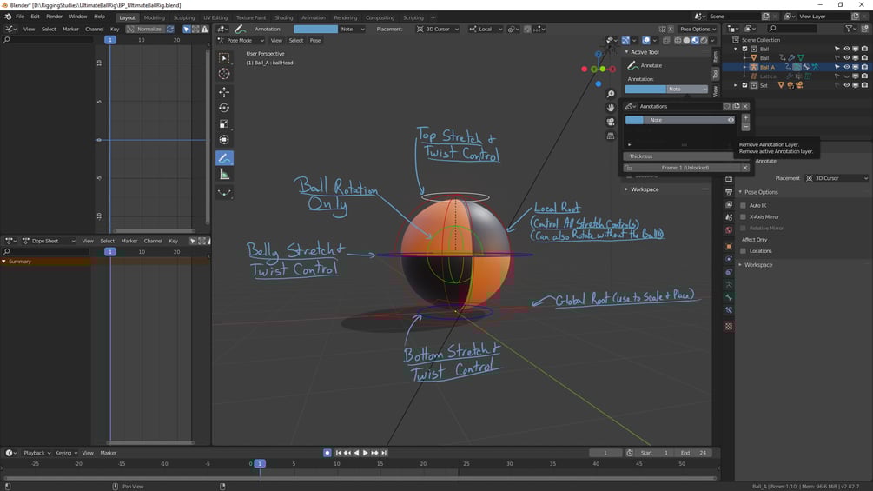Select the Annotate tool in toolbar
873x491 pixels.
pyautogui.click(x=224, y=158)
